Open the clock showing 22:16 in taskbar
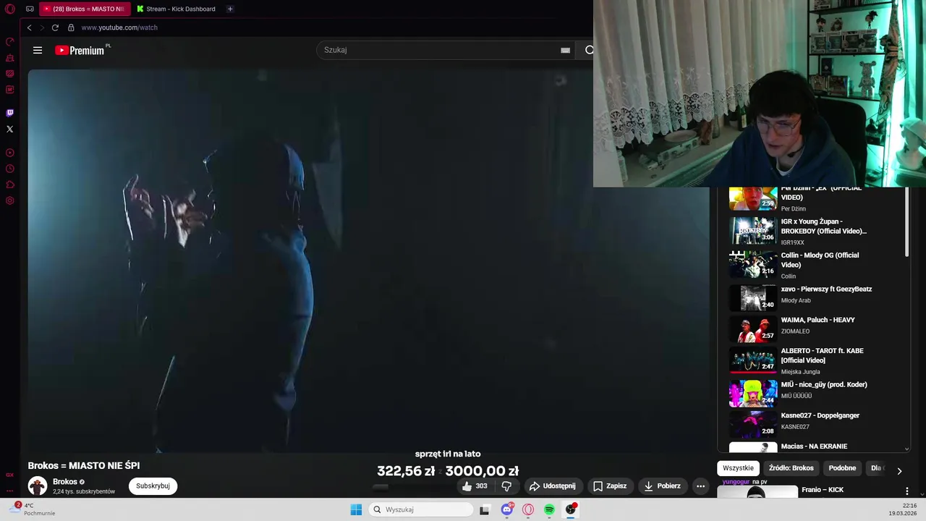 (903, 509)
